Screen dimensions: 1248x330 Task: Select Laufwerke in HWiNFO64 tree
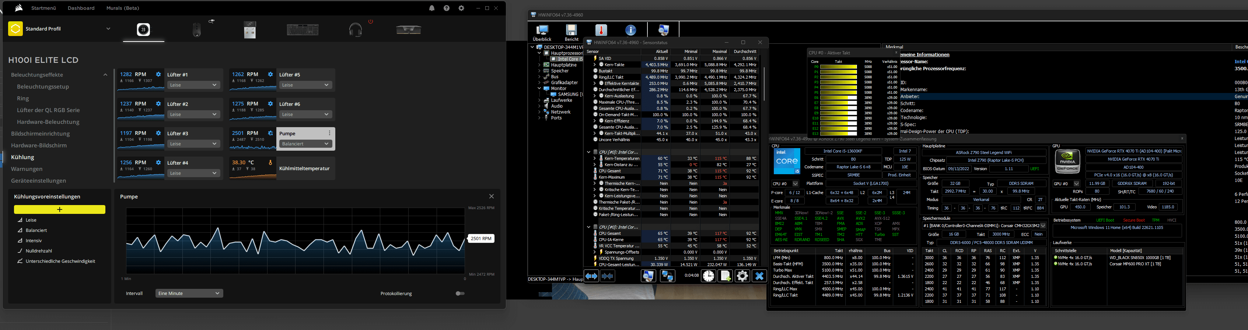tap(562, 100)
